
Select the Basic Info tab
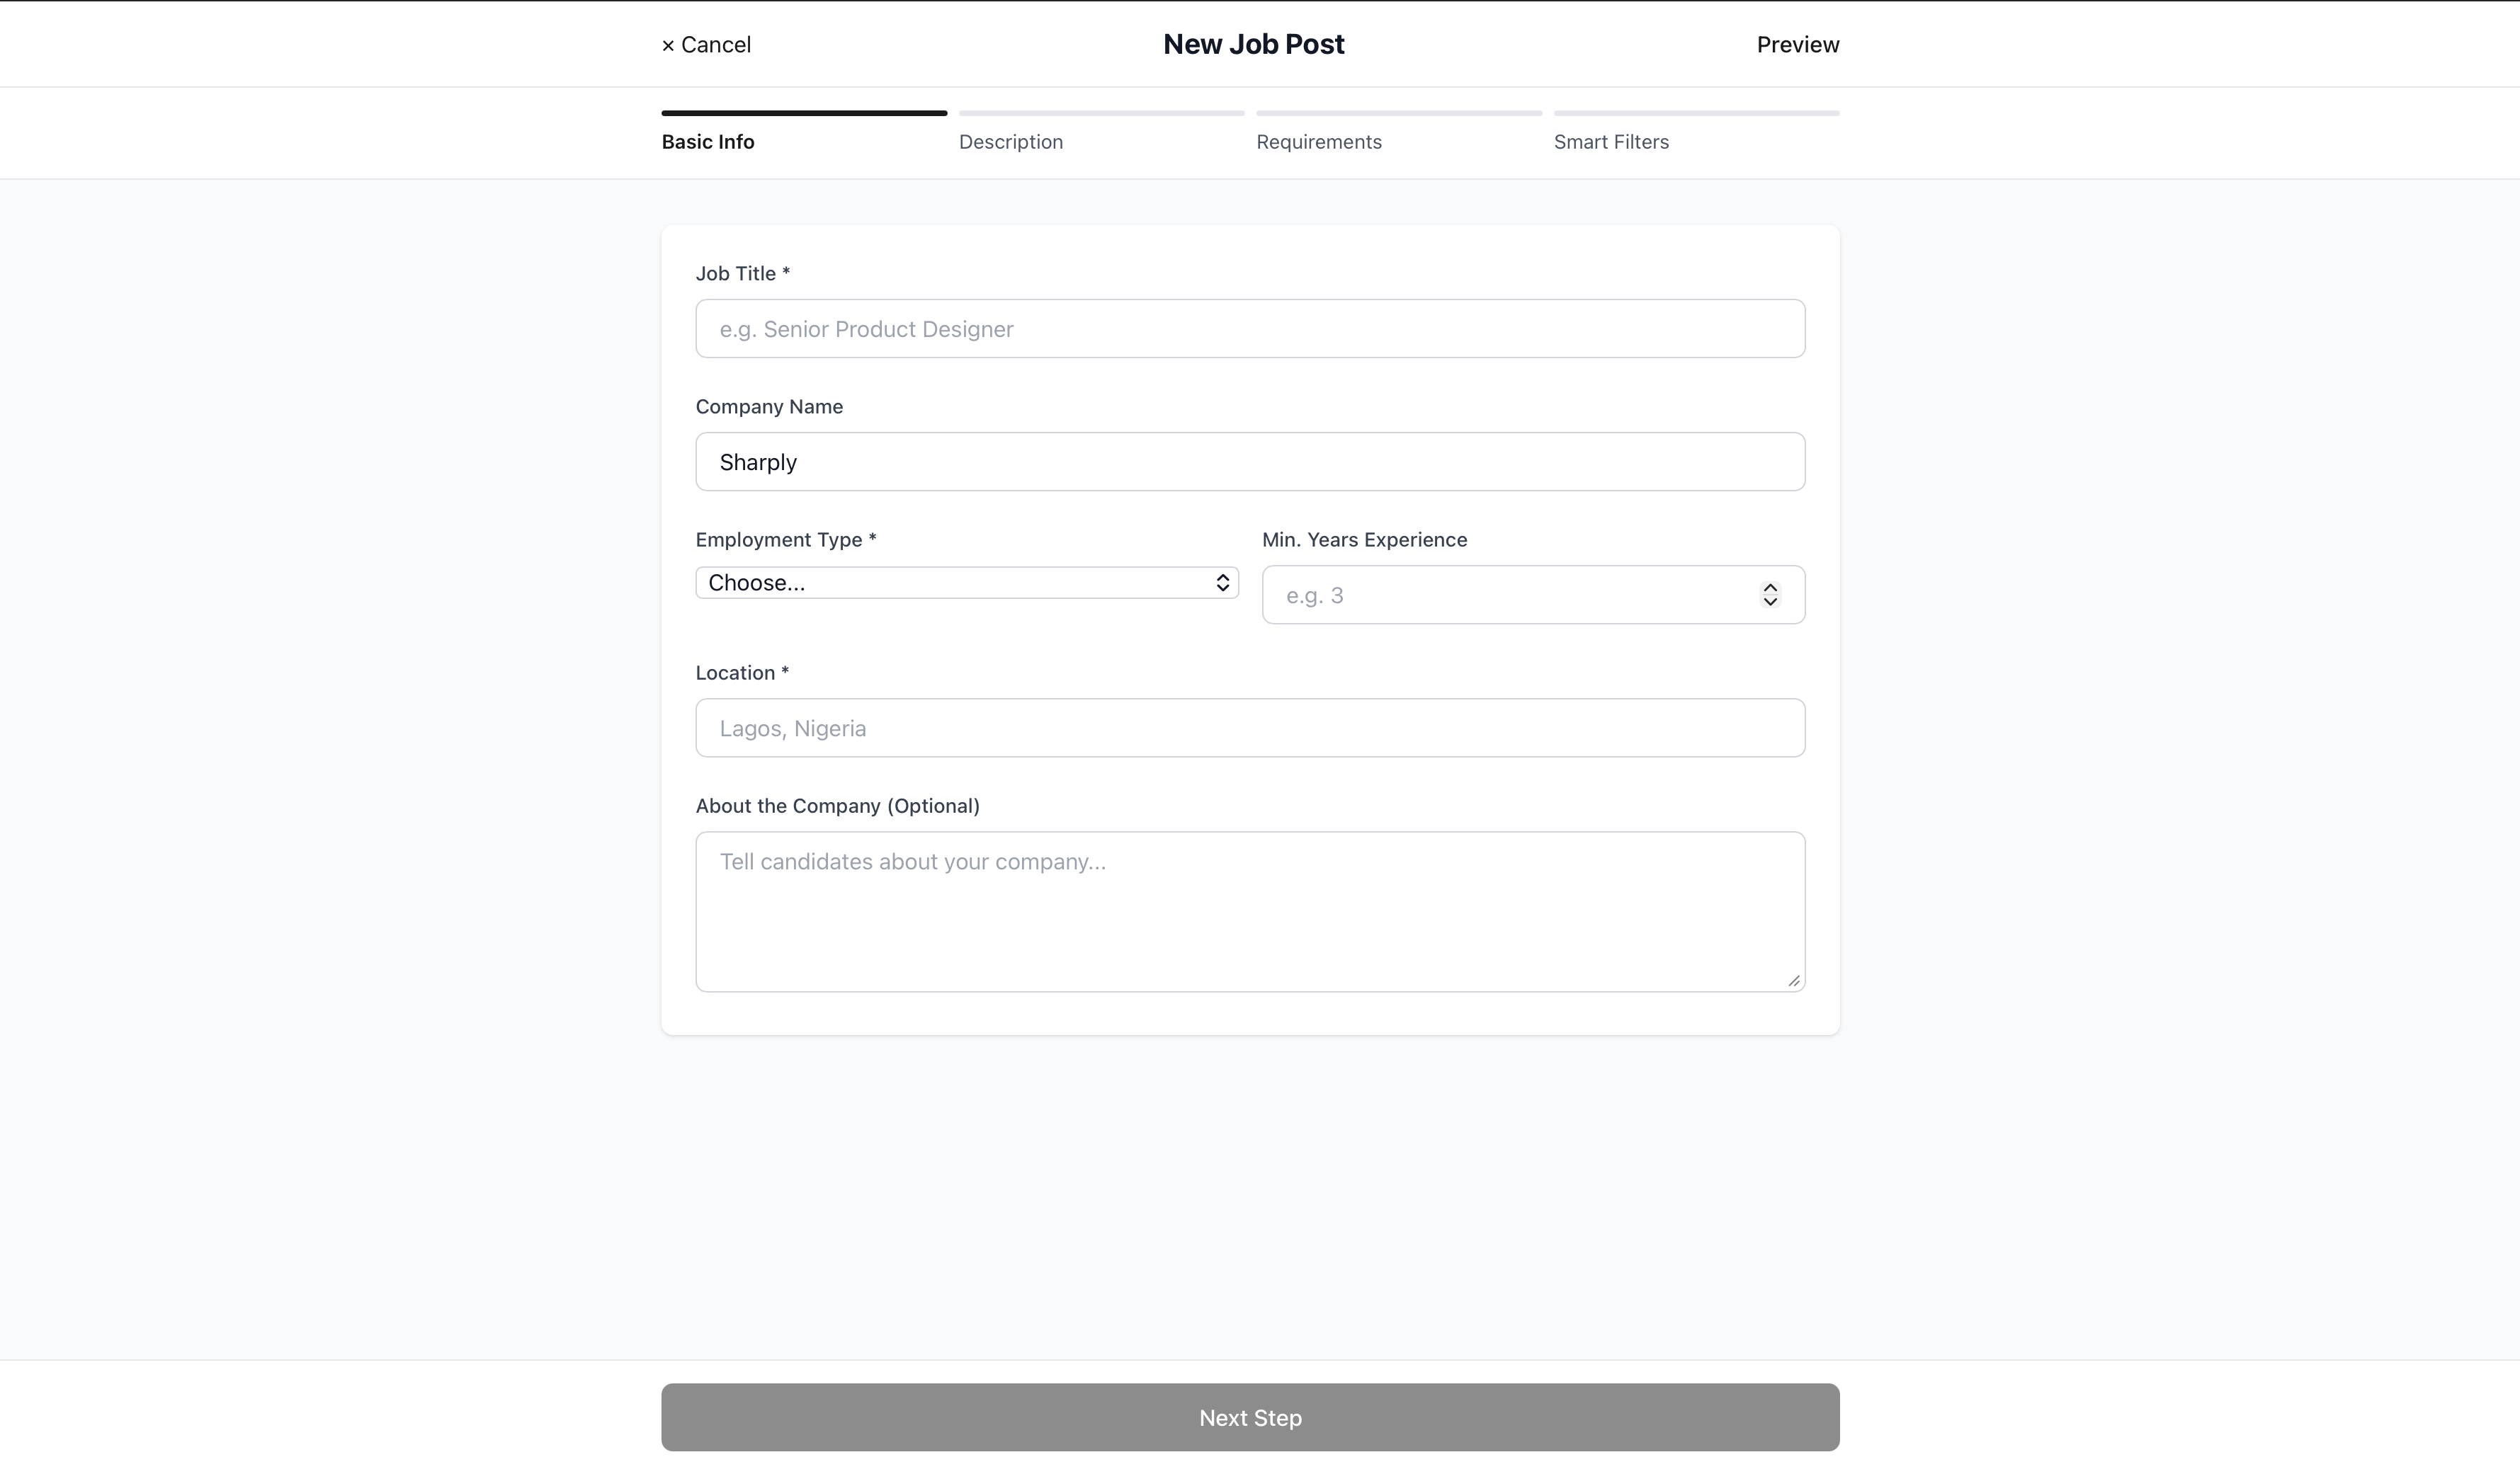click(707, 142)
